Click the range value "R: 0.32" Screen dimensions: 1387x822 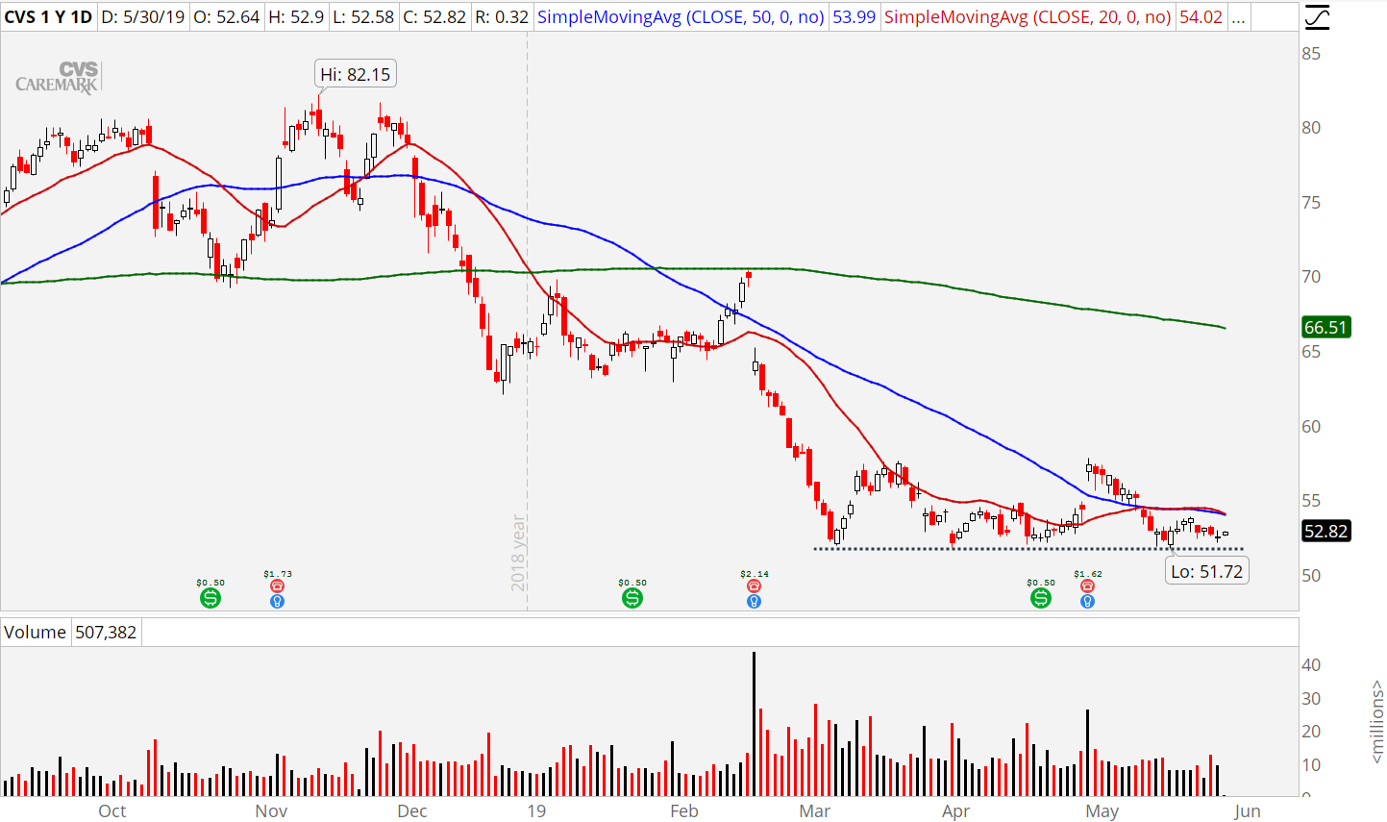coord(502,17)
